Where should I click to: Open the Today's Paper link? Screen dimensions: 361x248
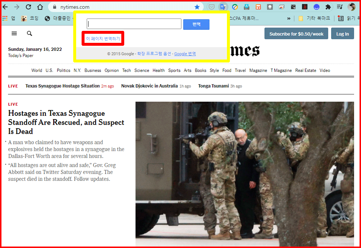point(21,56)
